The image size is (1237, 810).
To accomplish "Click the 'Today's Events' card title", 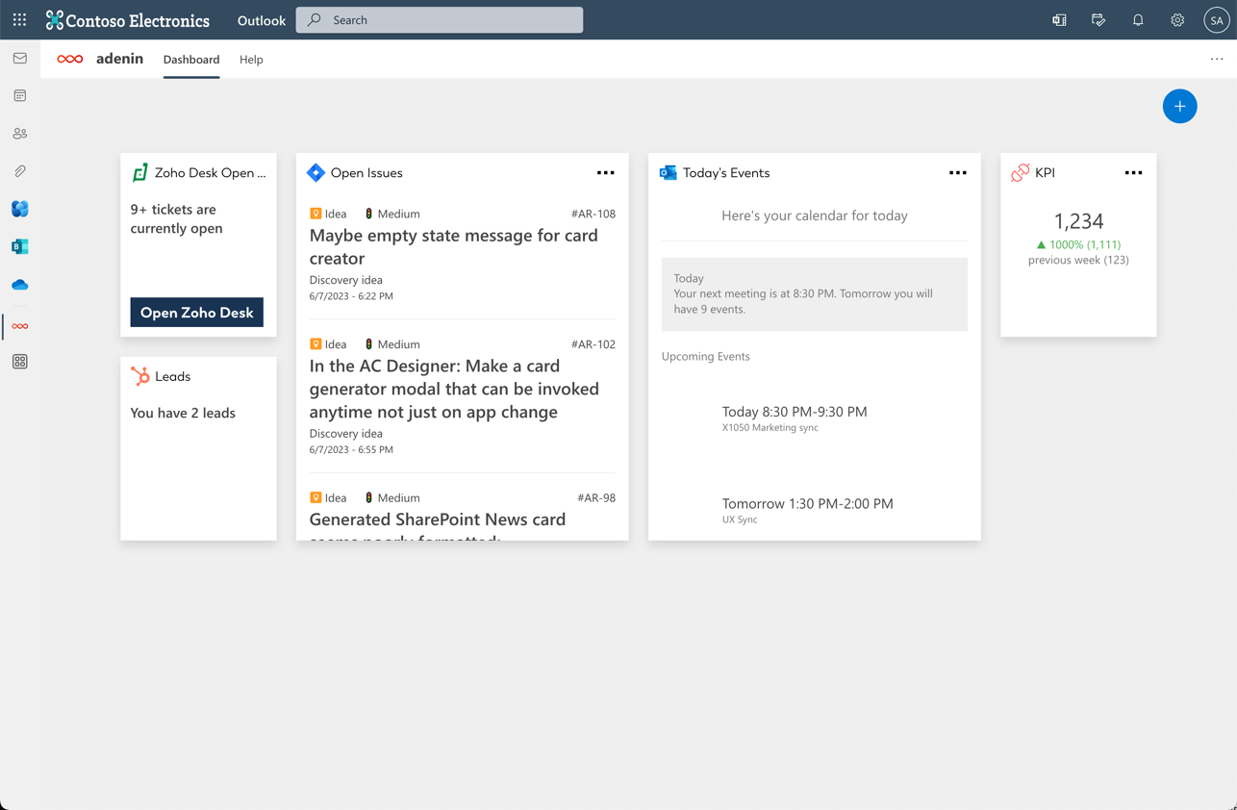I will pyautogui.click(x=726, y=173).
